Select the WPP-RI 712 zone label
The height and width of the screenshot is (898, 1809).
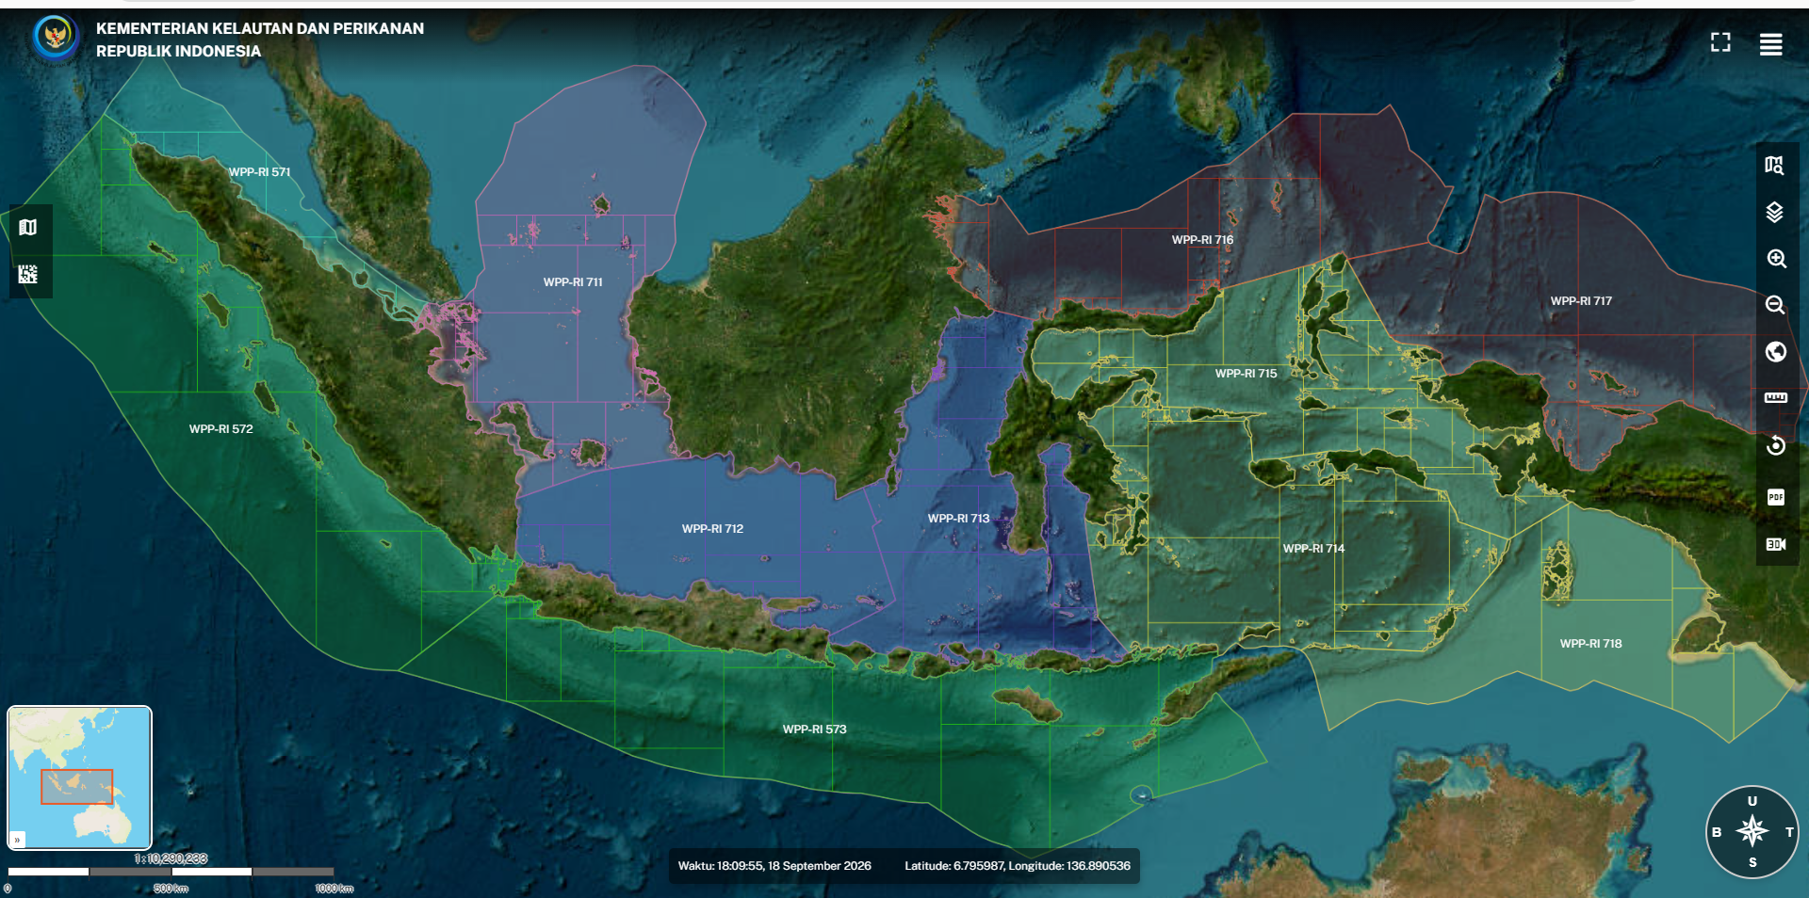pos(713,529)
